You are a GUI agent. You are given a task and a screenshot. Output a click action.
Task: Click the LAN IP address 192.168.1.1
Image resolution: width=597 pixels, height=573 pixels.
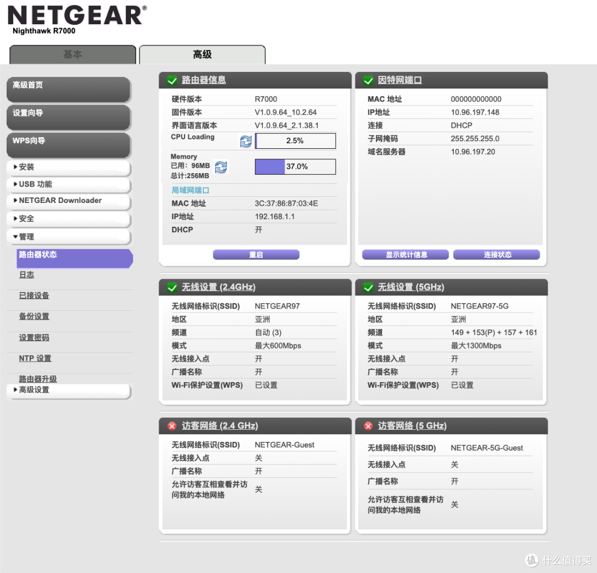[275, 217]
